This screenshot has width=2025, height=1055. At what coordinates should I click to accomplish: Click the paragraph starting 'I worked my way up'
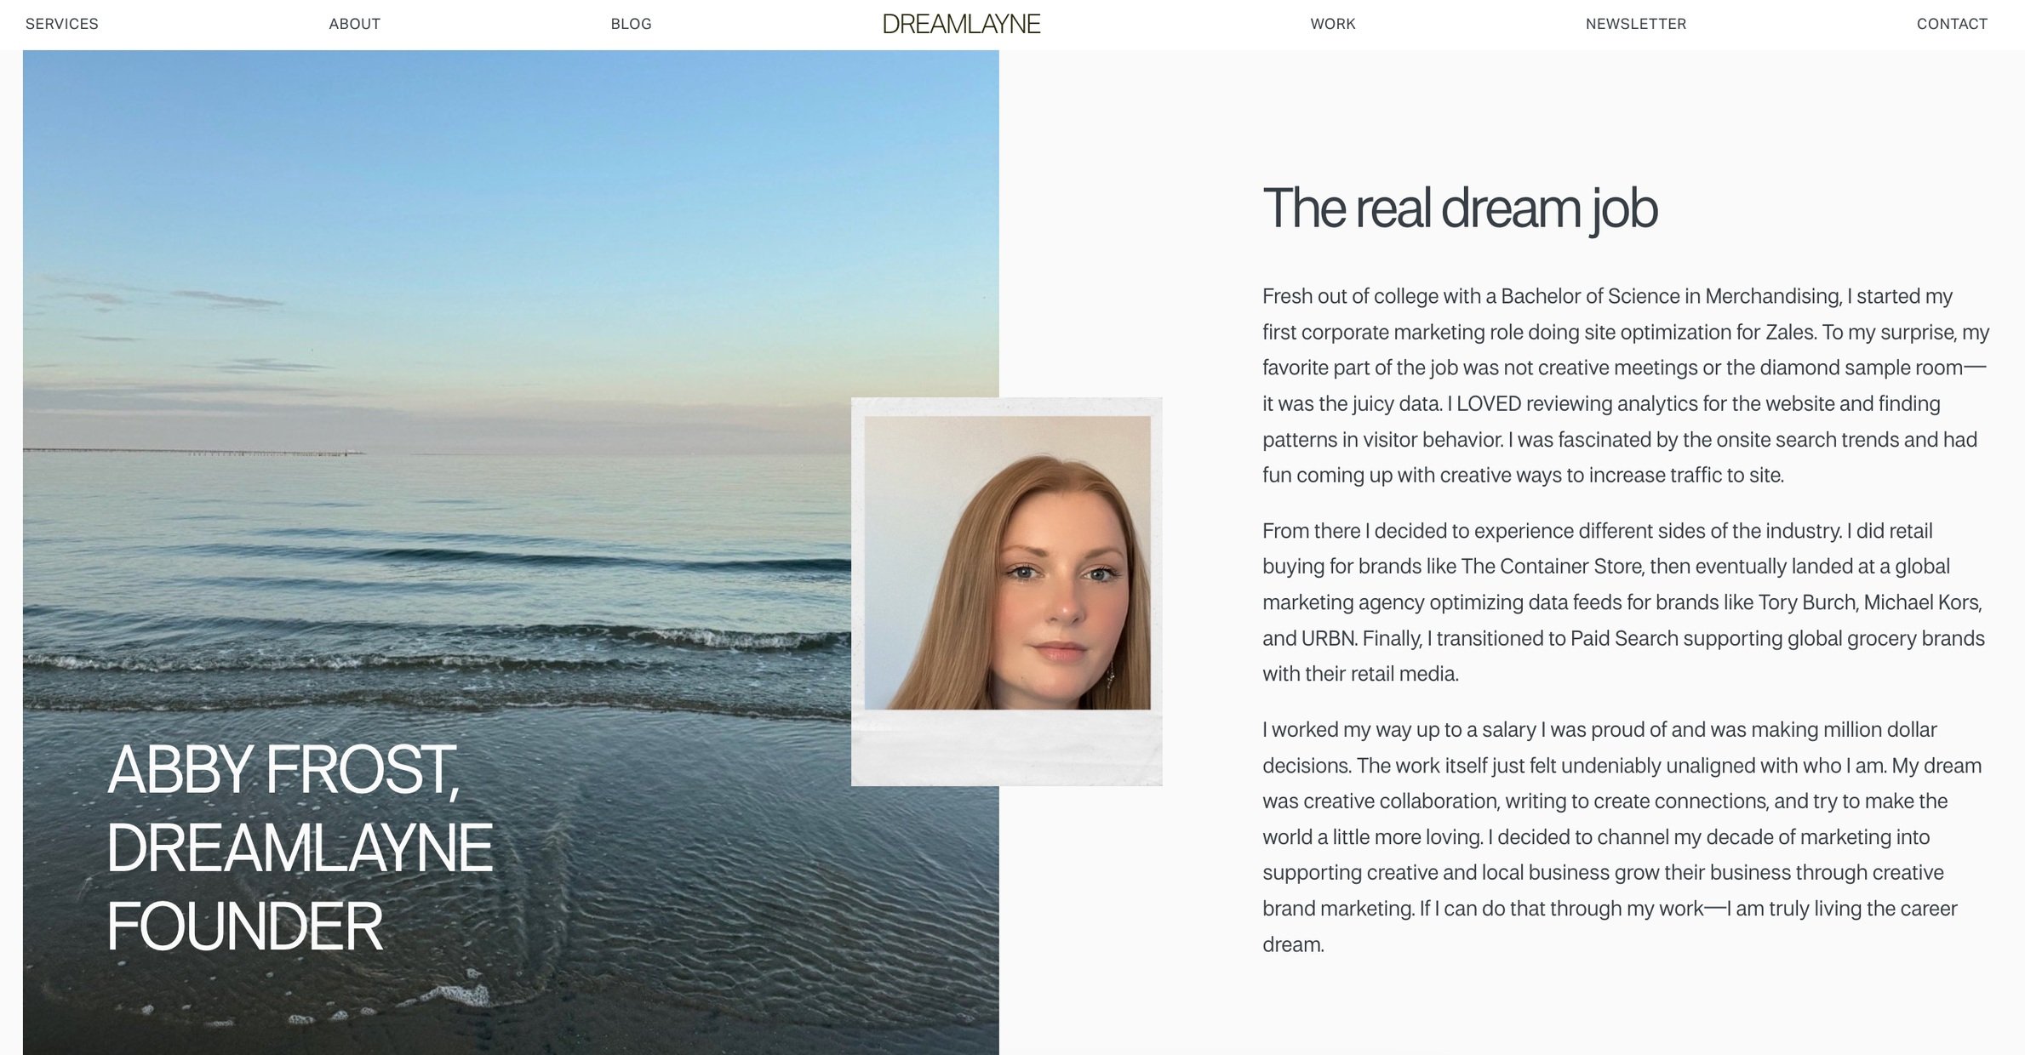click(1622, 837)
